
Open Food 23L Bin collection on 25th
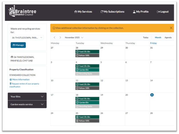tap(87, 117)
